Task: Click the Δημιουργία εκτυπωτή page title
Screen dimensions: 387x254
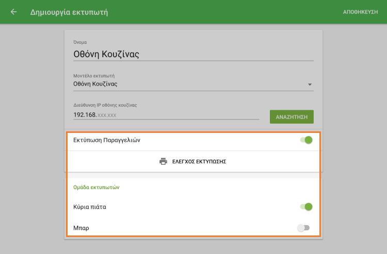Action: (69, 12)
